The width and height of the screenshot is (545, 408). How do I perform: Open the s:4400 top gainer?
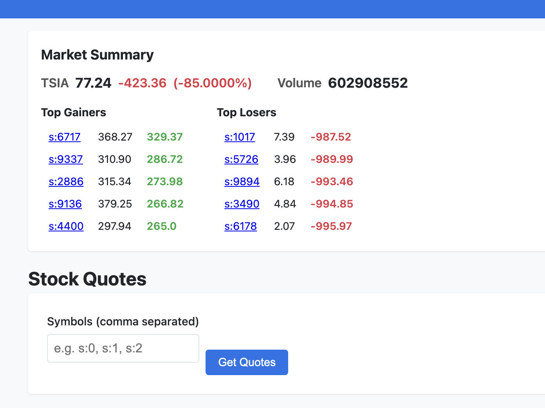(x=66, y=226)
